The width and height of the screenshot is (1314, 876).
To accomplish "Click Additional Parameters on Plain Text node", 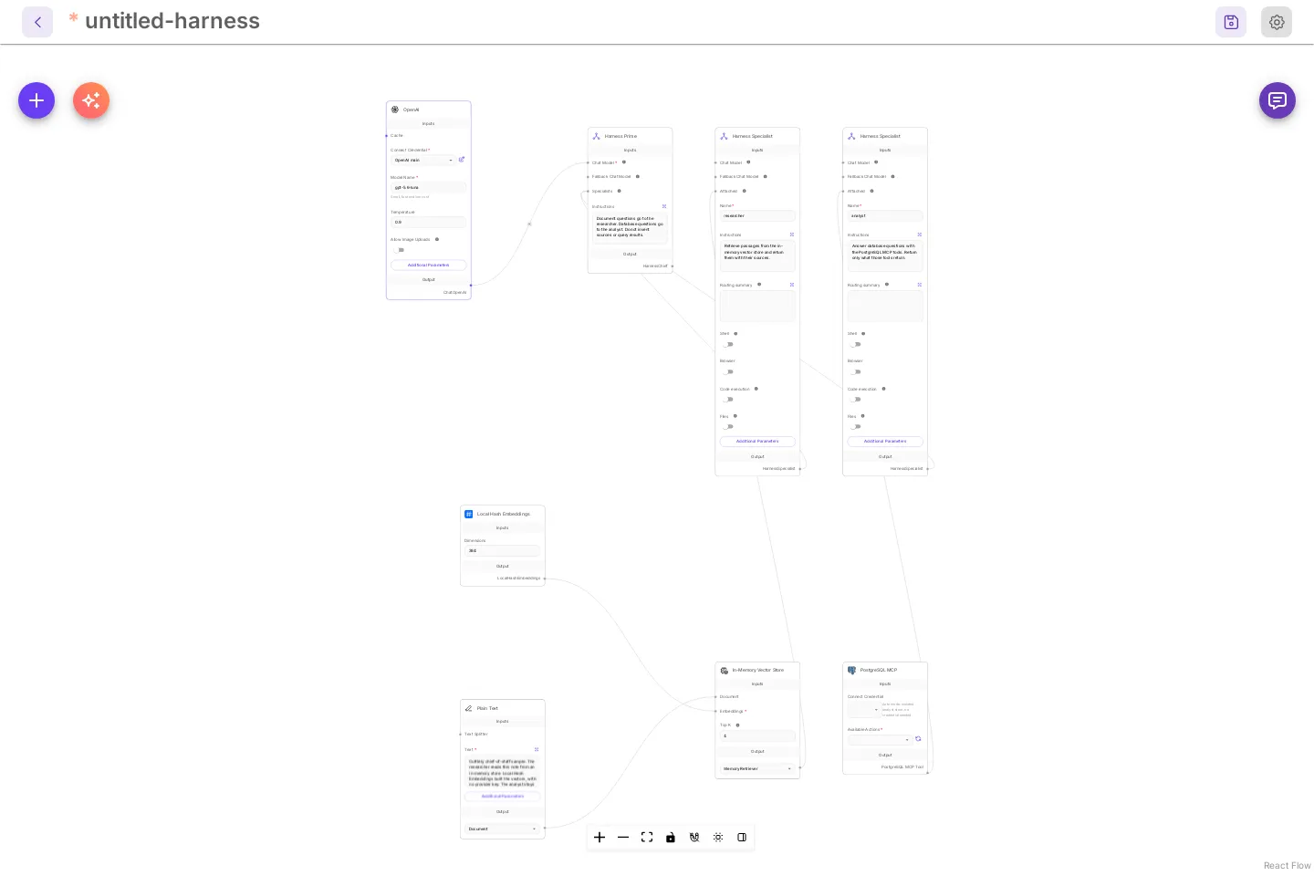I will [502, 797].
